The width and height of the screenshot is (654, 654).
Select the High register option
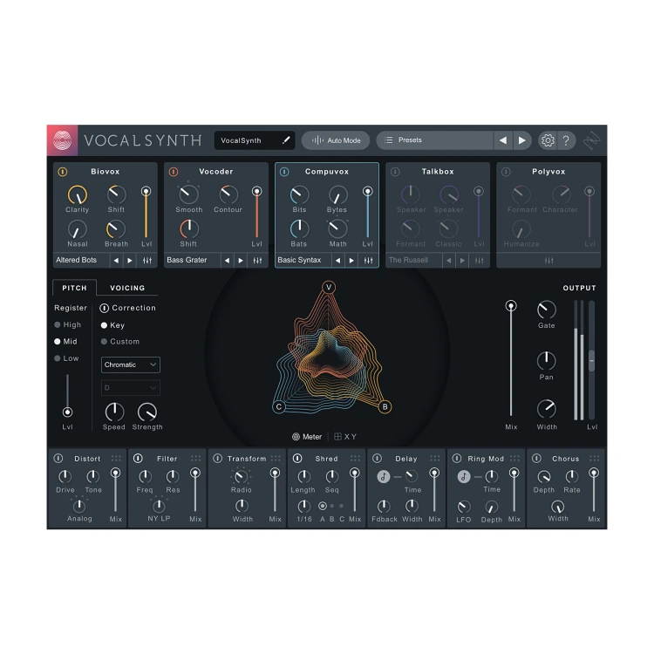[x=67, y=324]
